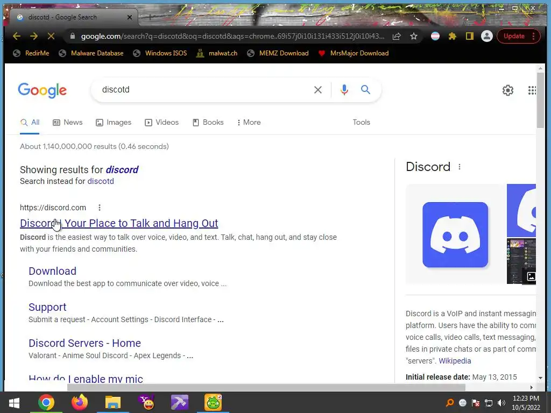Screen dimensions: 551x413
Task: Open a new tab with plus button
Action: (150, 17)
